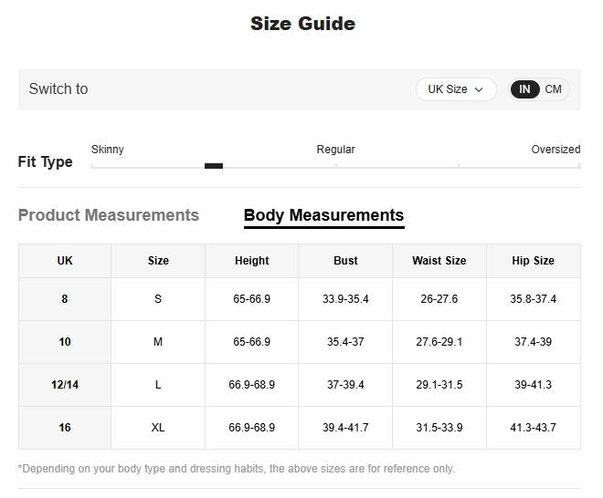Screen dimensions: 603x498
Task: Open the Product Measurements tab
Action: (x=109, y=215)
